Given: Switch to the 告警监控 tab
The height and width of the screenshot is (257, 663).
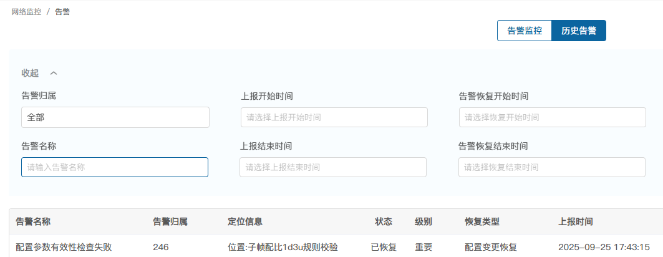Looking at the screenshot, I should pyautogui.click(x=525, y=31).
